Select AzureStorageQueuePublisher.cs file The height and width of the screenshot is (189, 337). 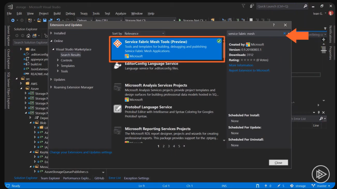[x=66, y=172]
